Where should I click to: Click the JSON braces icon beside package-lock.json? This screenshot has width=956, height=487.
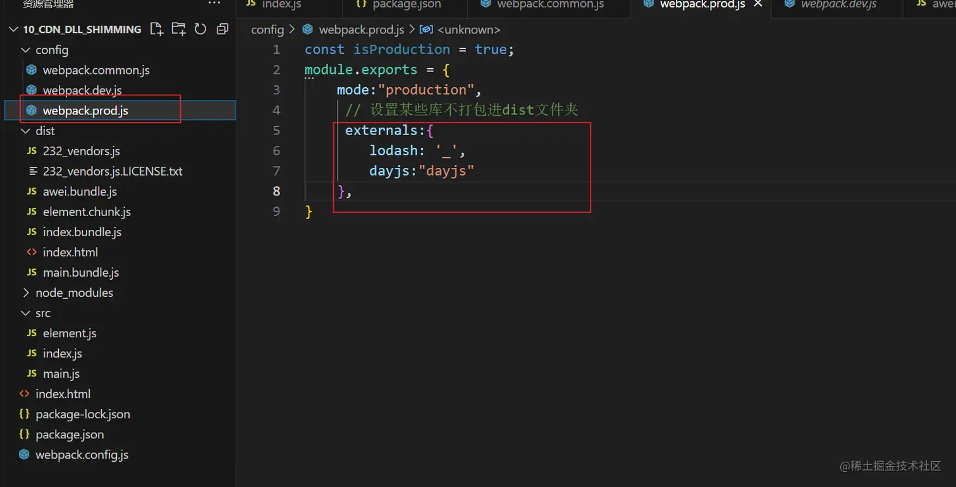(x=24, y=414)
